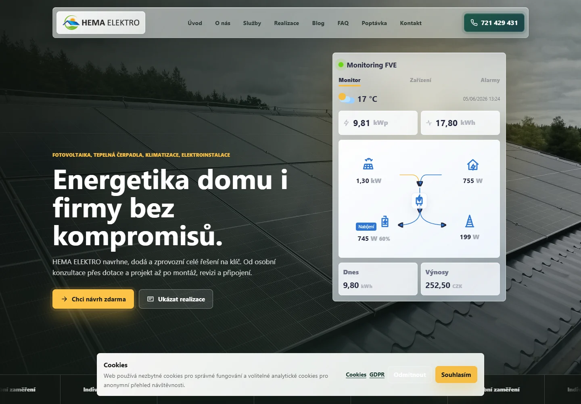The width and height of the screenshot is (581, 404).
Task: Click the 9,81 kWp installed power card
Action: point(378,123)
